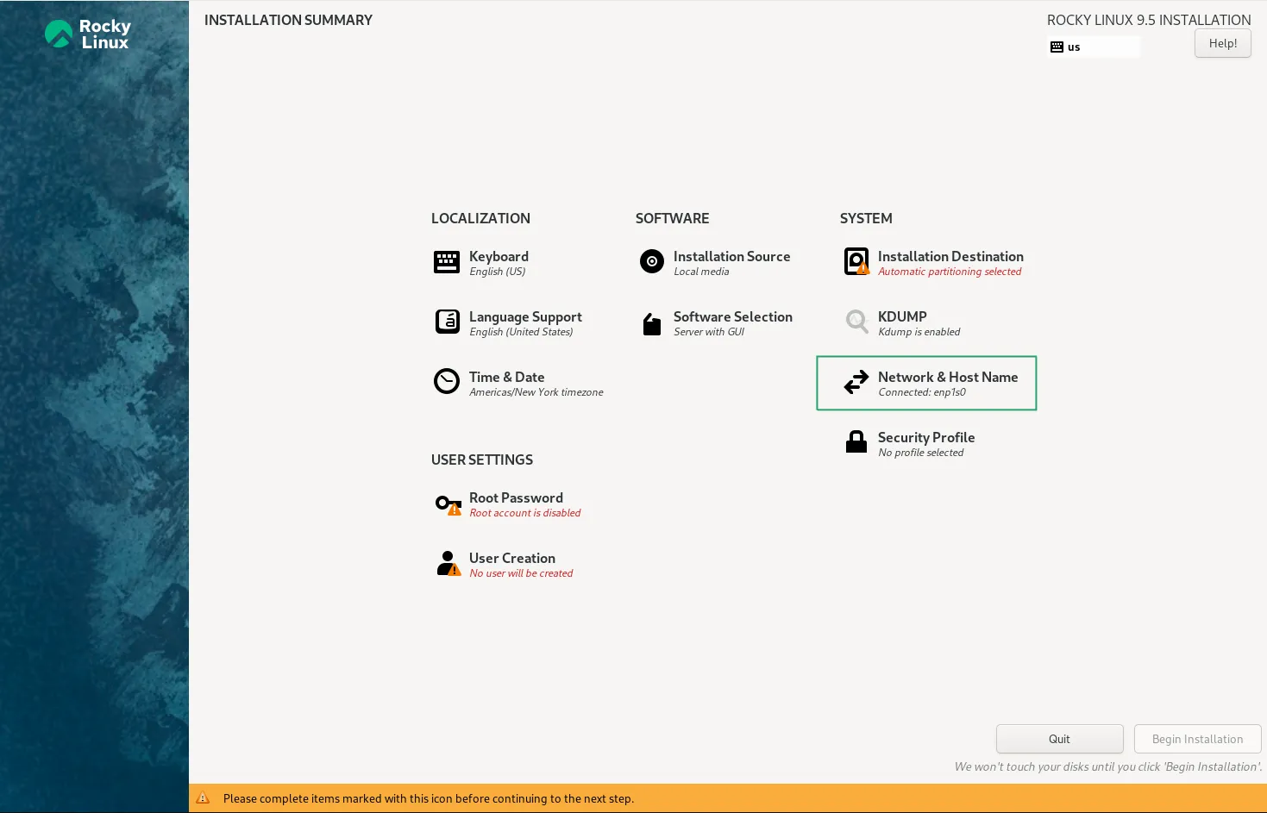Click the USER SETTINGS section heading
1267x813 pixels.
tap(482, 460)
